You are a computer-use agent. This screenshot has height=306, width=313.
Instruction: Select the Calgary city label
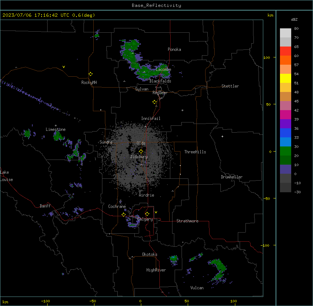(x=145, y=219)
